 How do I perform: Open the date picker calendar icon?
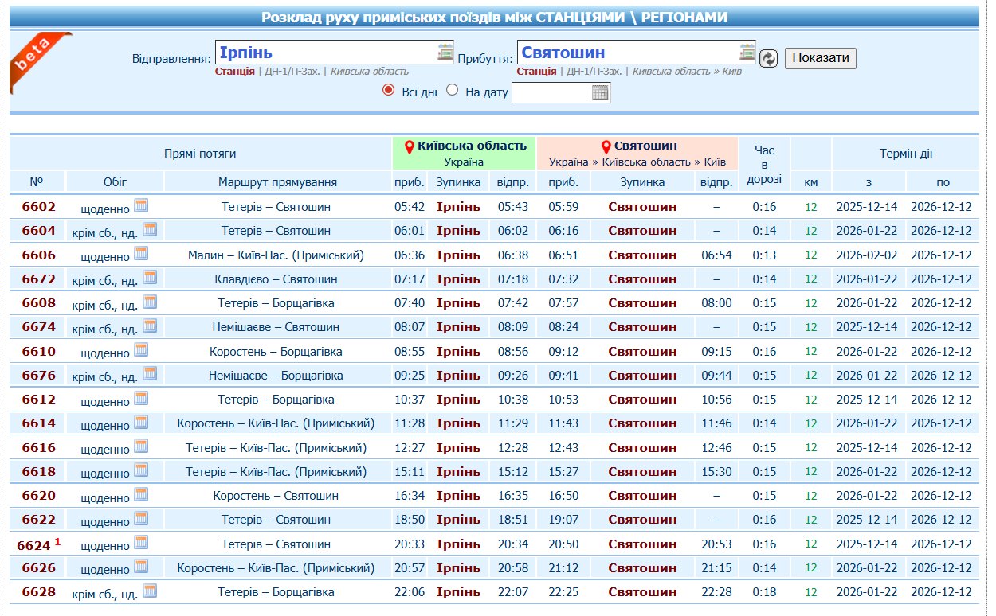coord(600,93)
